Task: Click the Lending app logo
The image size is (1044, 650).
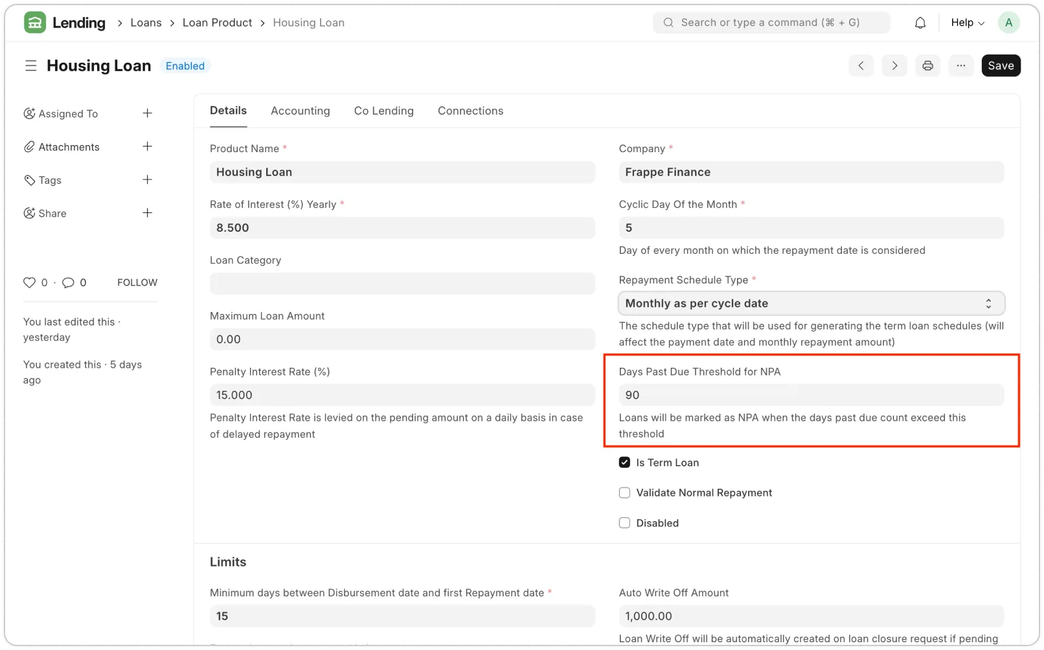Action: pyautogui.click(x=34, y=22)
